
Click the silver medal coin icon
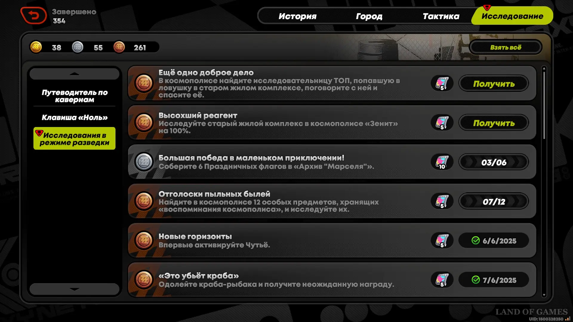pos(78,47)
